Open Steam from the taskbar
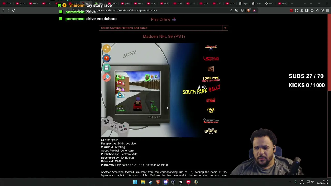This screenshot has width=331, height=186. [150, 182]
